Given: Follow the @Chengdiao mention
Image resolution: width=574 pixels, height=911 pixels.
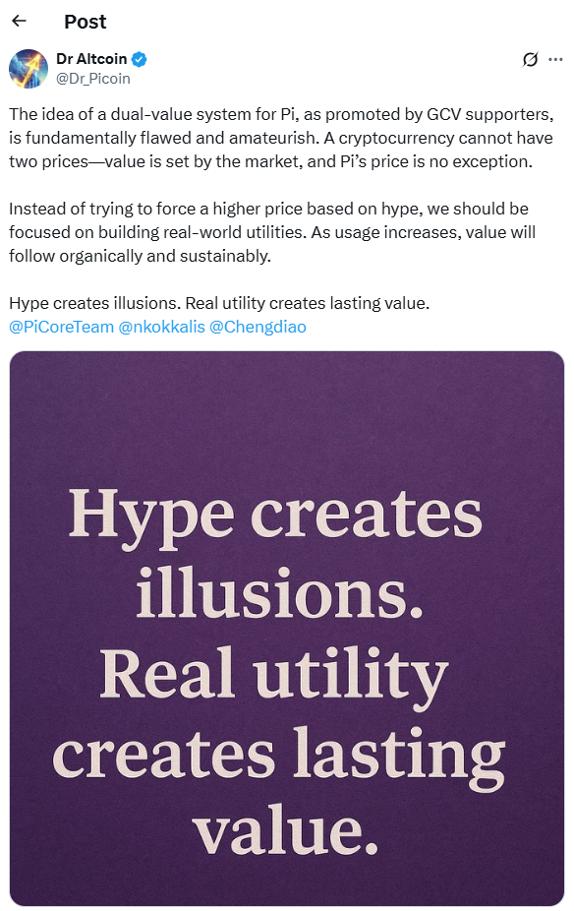Looking at the screenshot, I should (258, 327).
